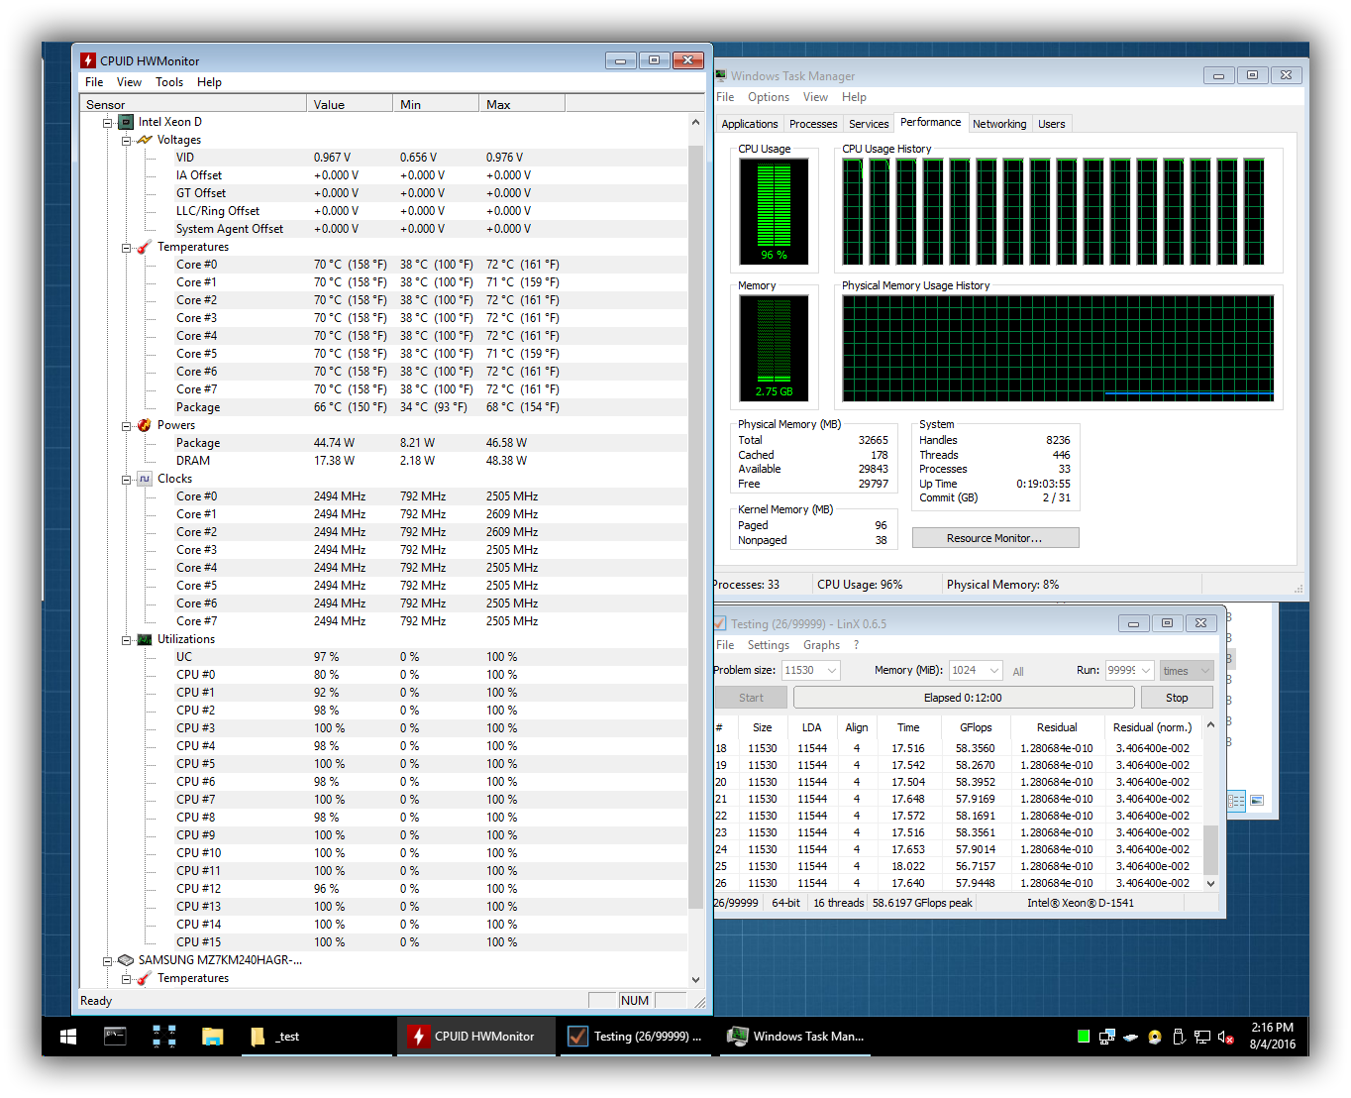
Task: Open Task Manager Options menu
Action: coord(769,97)
